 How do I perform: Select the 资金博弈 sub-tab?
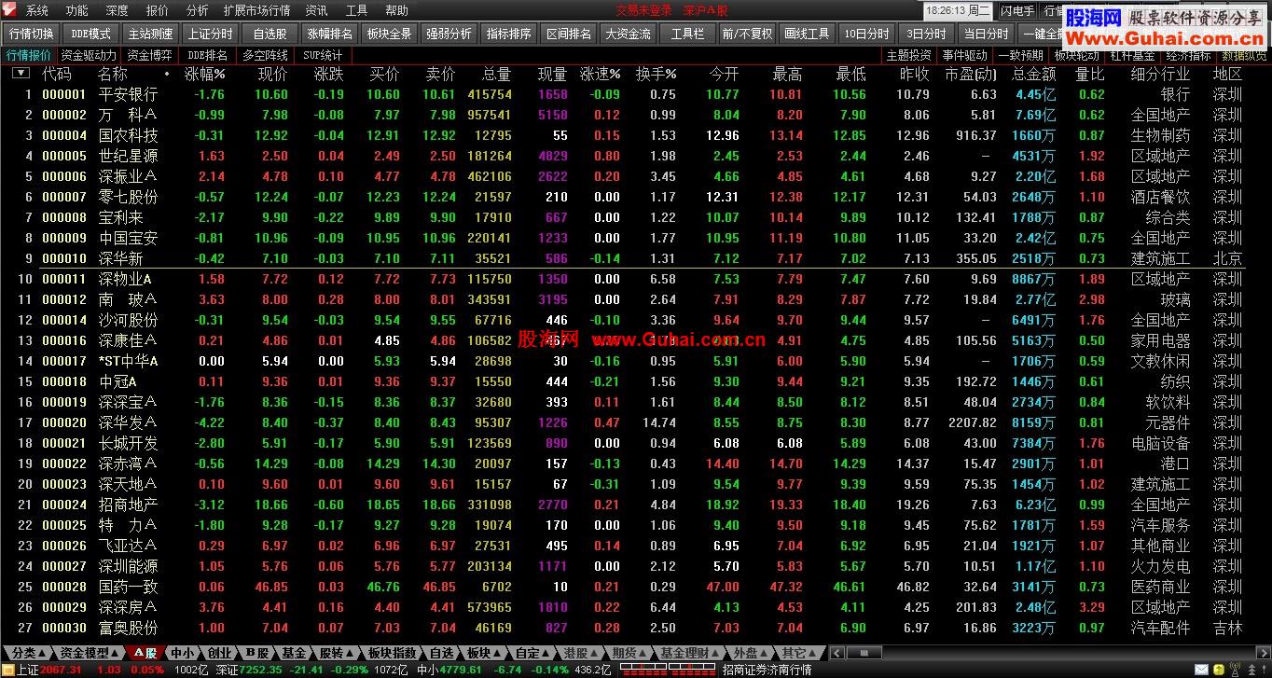[x=149, y=55]
